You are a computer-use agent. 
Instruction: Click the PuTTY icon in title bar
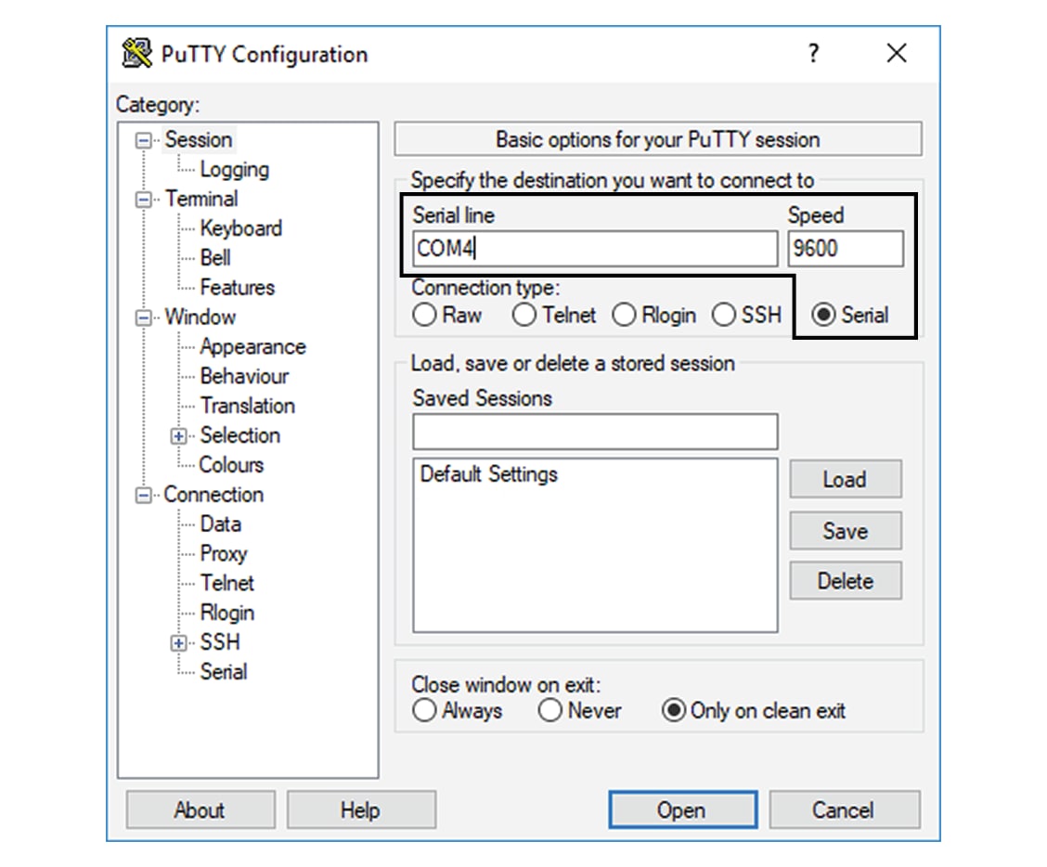[136, 54]
